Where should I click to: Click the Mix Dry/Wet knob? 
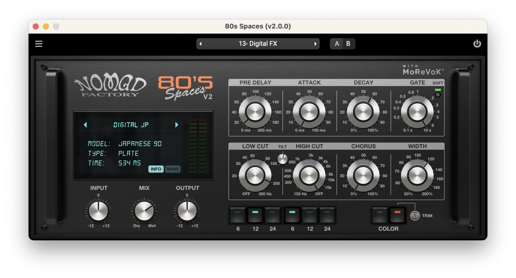pos(144,211)
